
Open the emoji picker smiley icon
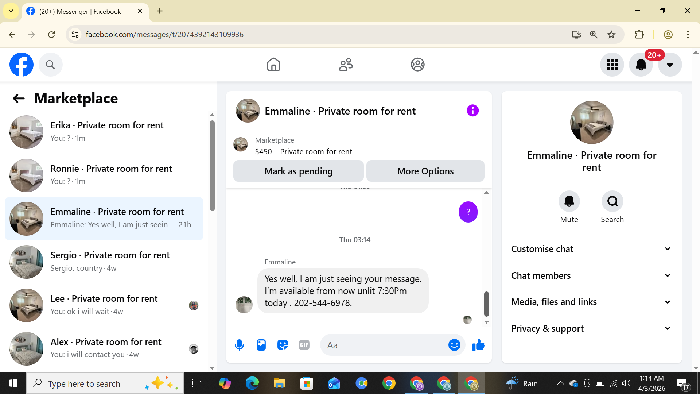coord(454,345)
